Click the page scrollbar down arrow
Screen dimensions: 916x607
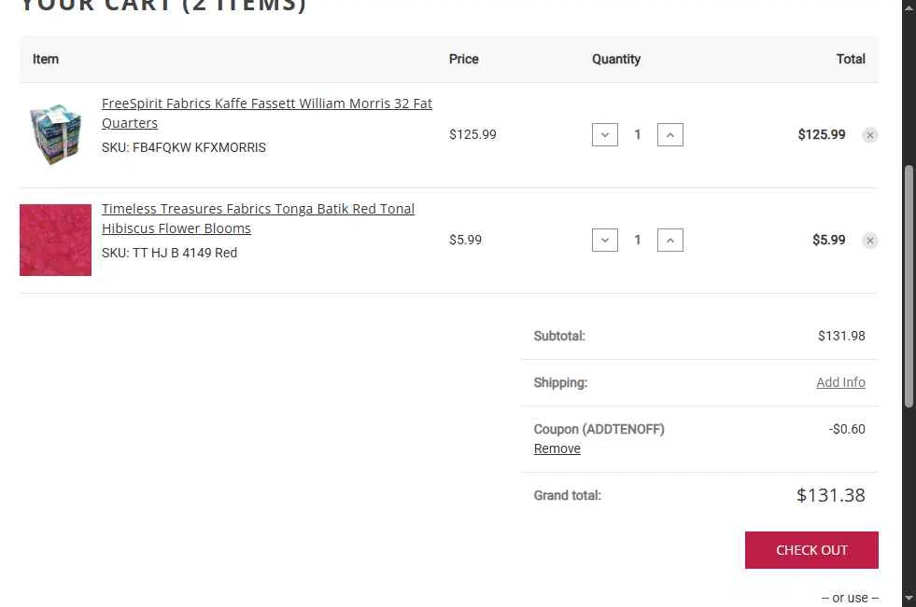[909, 598]
